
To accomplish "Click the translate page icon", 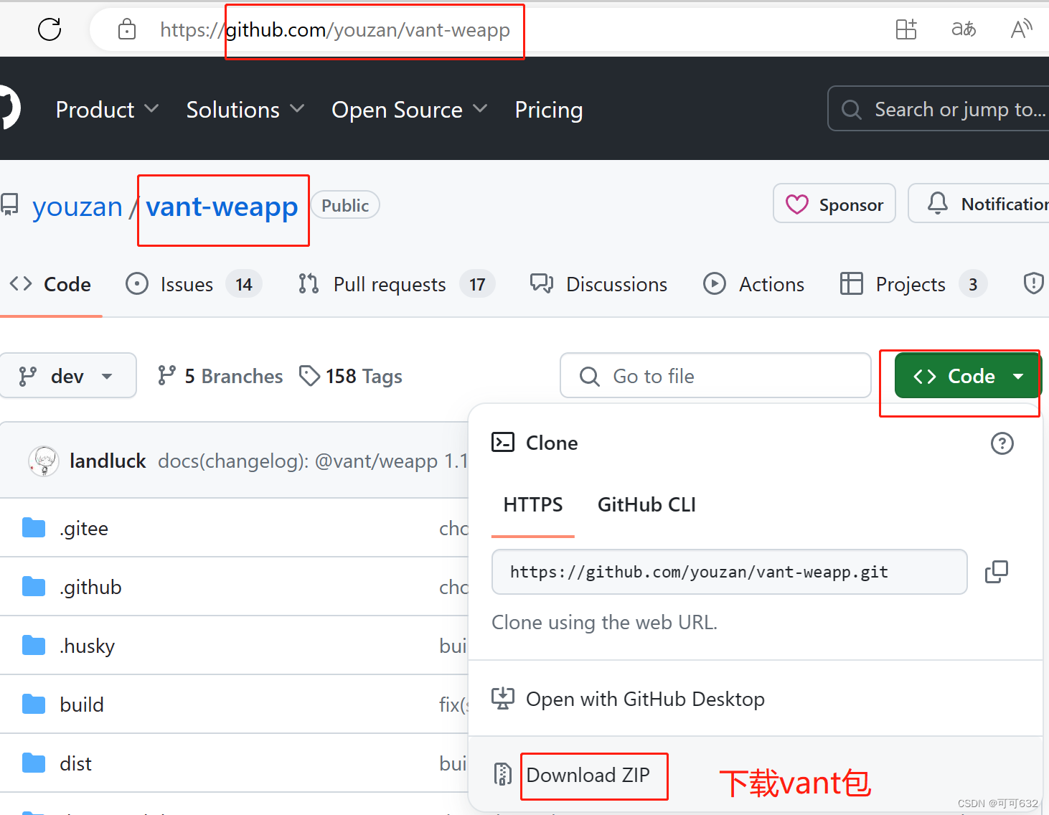I will [964, 29].
